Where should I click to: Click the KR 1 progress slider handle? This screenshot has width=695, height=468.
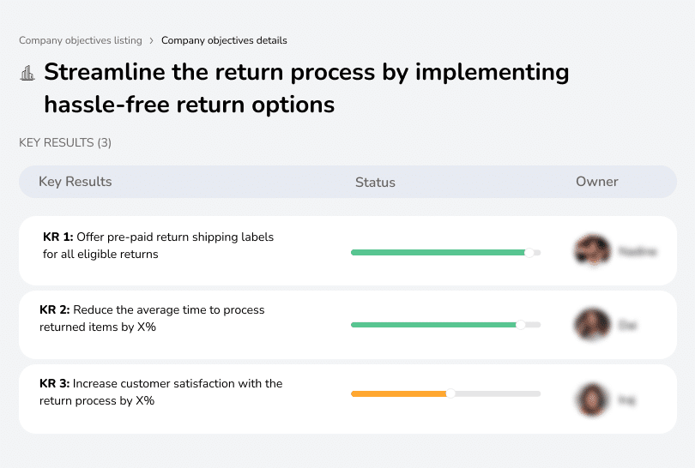click(529, 252)
